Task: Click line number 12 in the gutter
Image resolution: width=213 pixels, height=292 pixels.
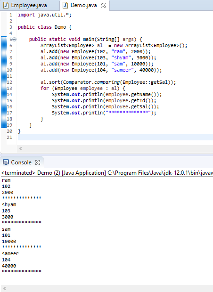Action: click(x=9, y=82)
